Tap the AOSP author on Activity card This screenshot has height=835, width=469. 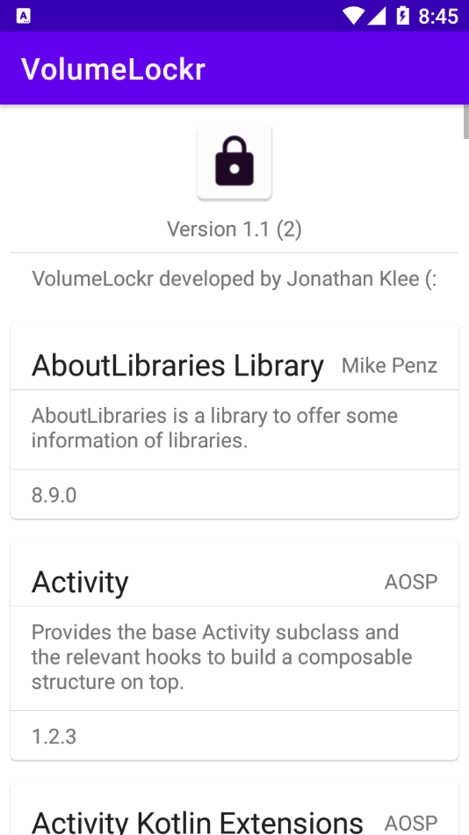(x=411, y=582)
